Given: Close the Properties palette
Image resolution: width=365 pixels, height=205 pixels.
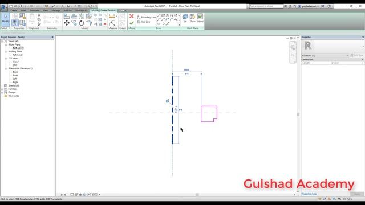Looking at the screenshot, I should pos(363,37).
